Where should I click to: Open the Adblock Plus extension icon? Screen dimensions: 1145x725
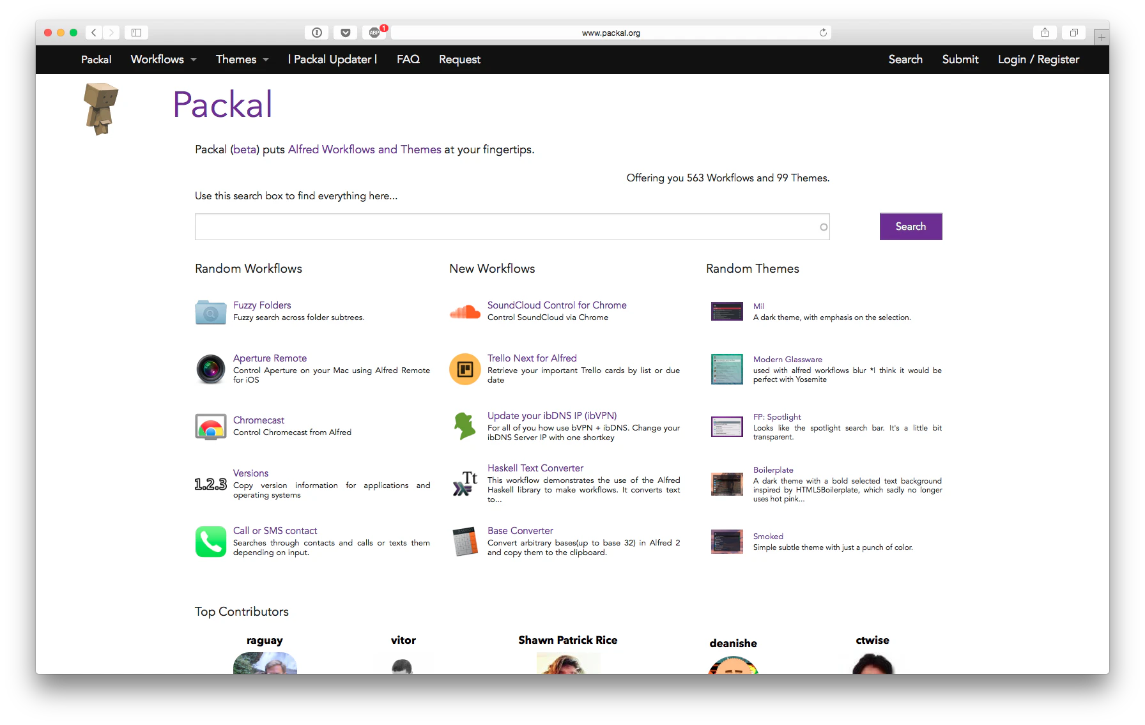point(375,33)
